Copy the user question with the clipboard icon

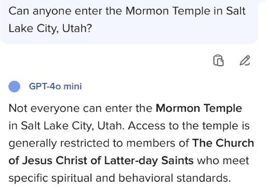click(218, 61)
